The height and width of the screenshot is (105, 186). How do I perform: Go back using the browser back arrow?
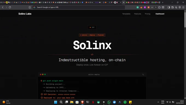tap(3, 7)
